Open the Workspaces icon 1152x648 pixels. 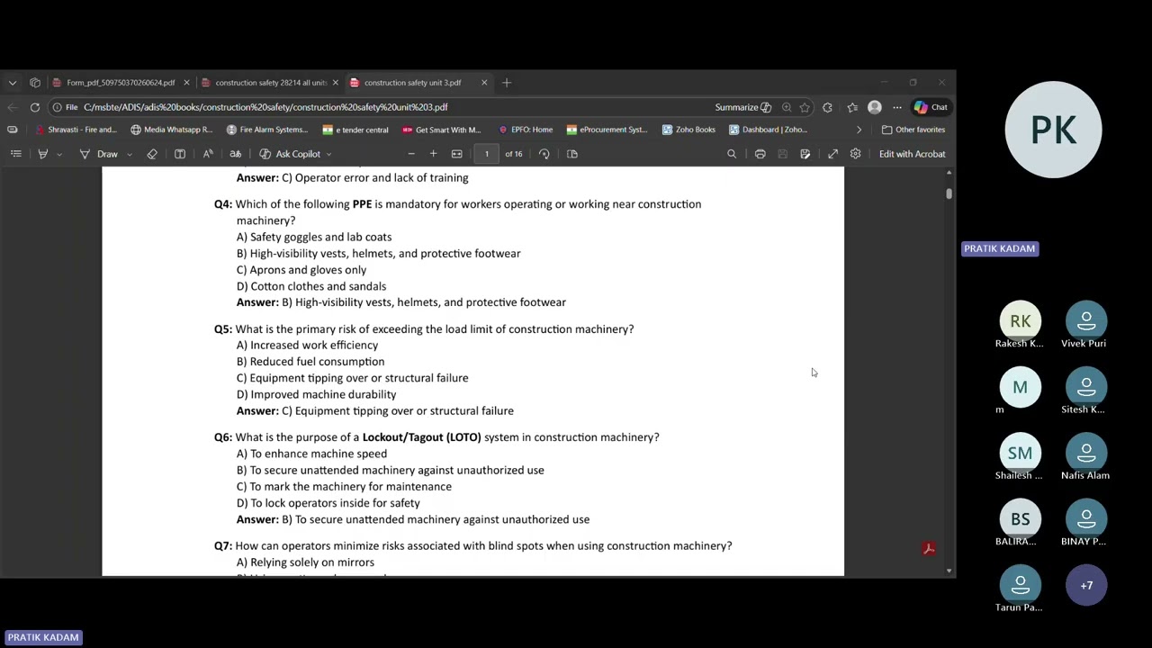point(35,83)
